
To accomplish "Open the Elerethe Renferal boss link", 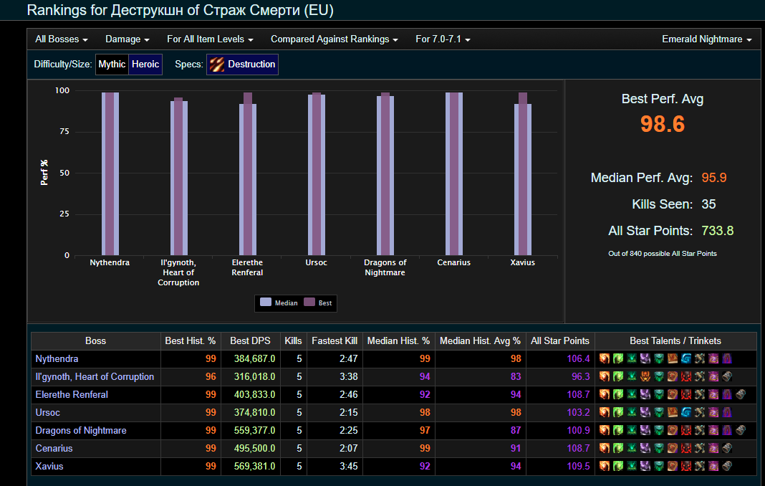I will point(72,394).
